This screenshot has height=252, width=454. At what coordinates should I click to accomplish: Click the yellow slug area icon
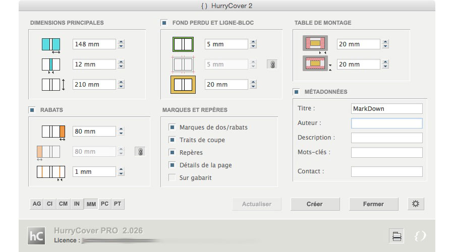click(x=183, y=85)
